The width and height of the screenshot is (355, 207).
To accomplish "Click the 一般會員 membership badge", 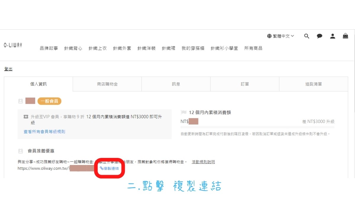I will coord(49,101).
